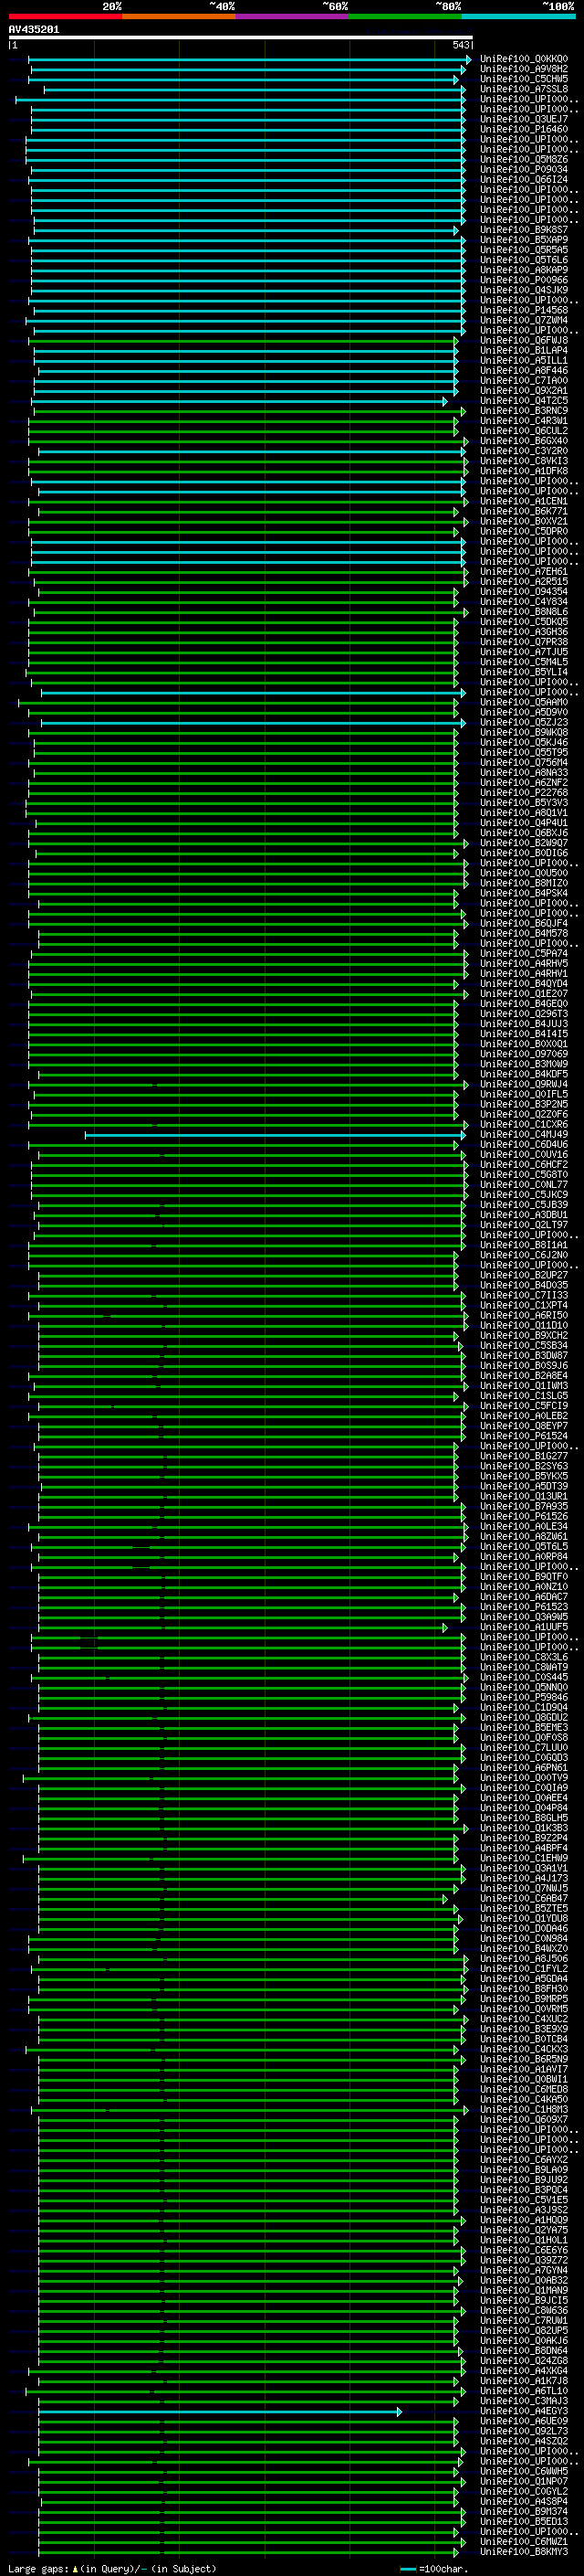Click the white query sequence bar under AV435201
This screenshot has height=2576, width=584.
[241, 37]
